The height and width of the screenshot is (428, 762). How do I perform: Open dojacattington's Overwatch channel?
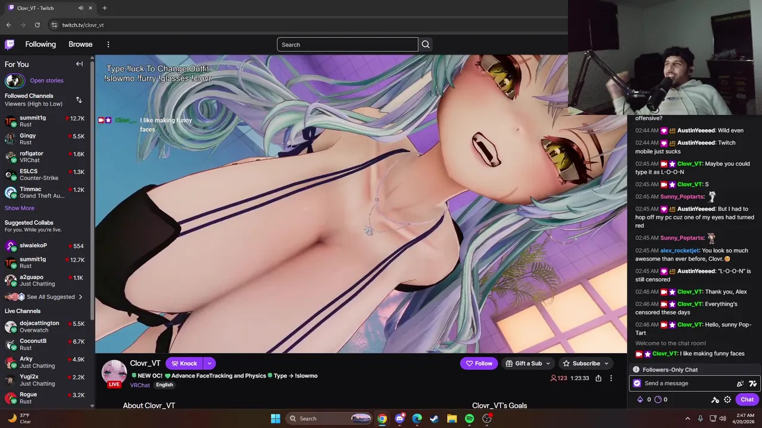coord(45,327)
